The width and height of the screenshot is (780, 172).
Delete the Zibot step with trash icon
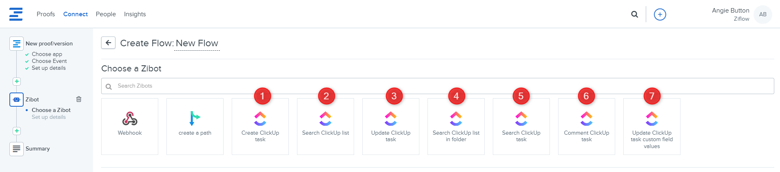pos(79,99)
